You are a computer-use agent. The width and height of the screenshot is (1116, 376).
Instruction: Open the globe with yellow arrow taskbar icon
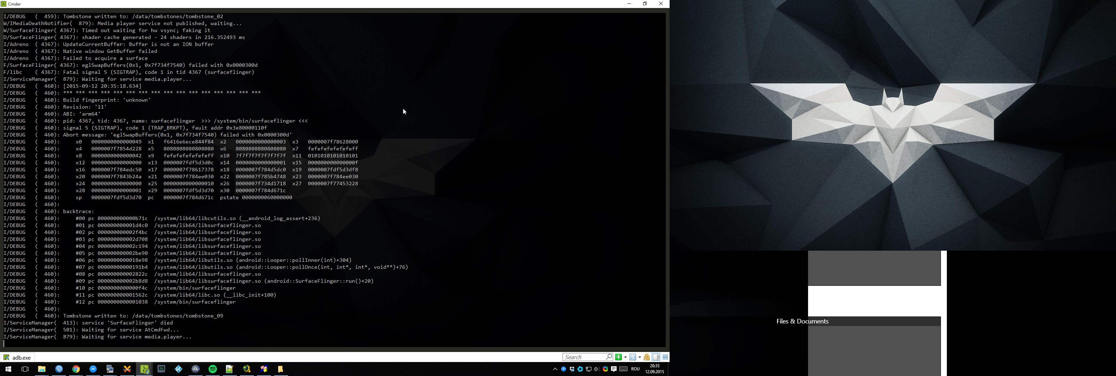(x=247, y=369)
